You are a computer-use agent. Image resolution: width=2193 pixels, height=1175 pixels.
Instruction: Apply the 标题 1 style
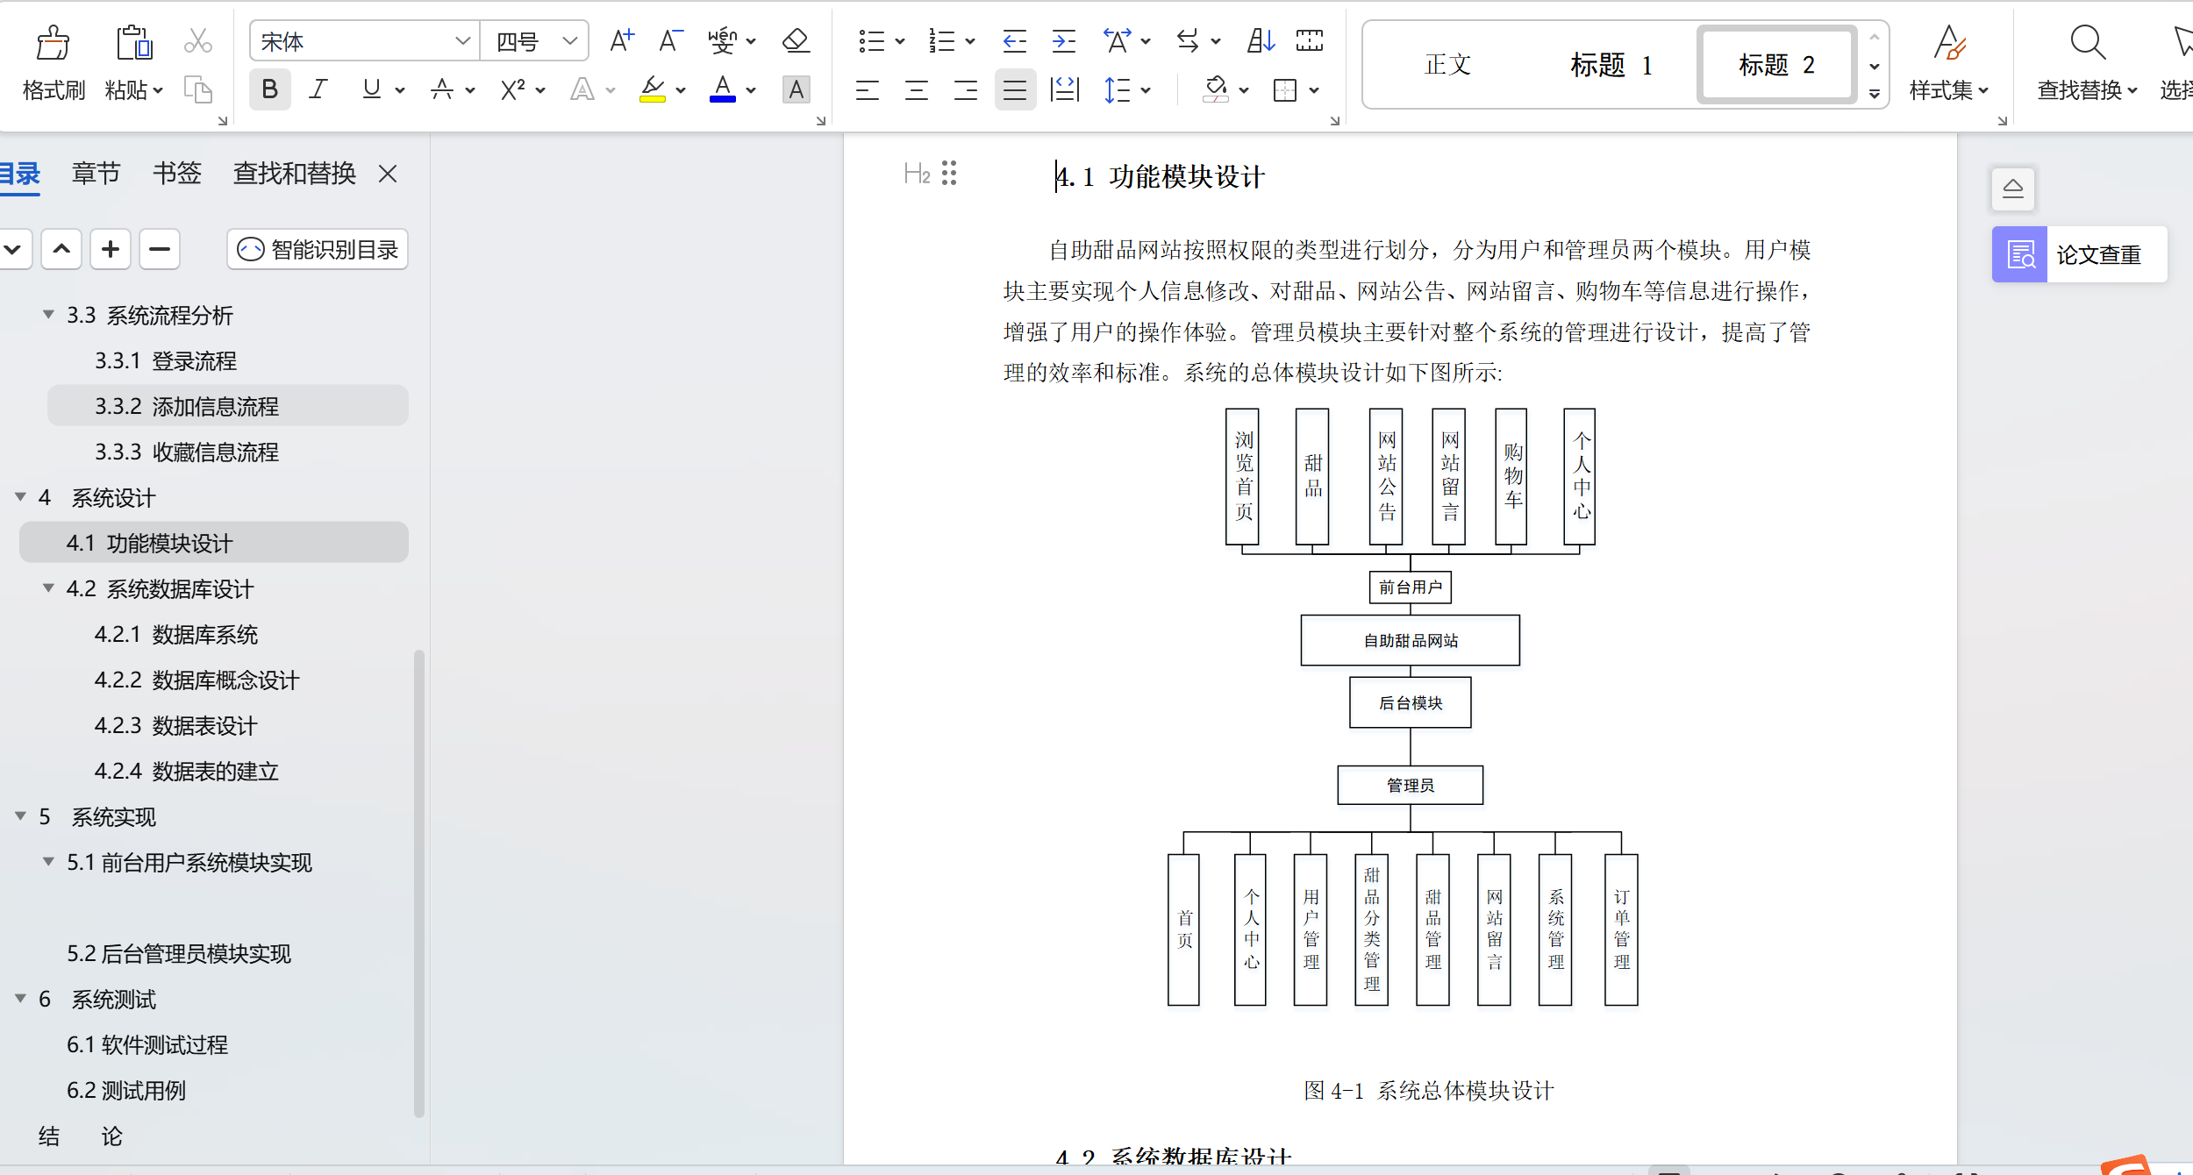[x=1611, y=64]
